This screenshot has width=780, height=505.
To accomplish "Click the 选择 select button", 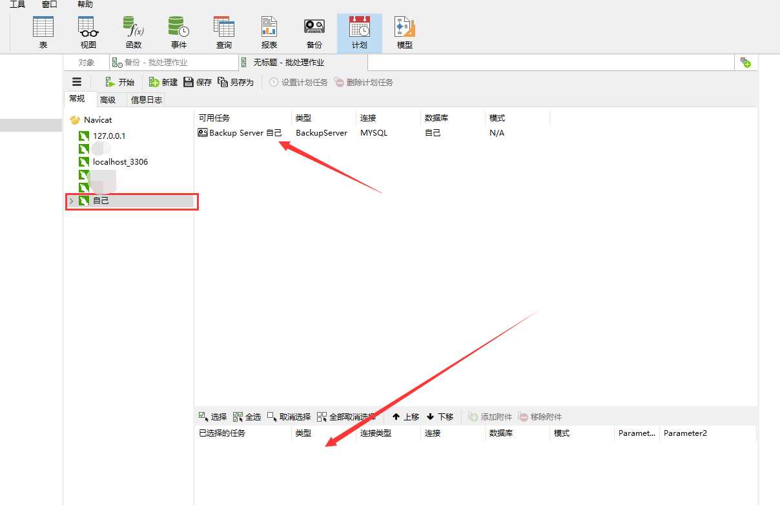I will click(x=212, y=417).
